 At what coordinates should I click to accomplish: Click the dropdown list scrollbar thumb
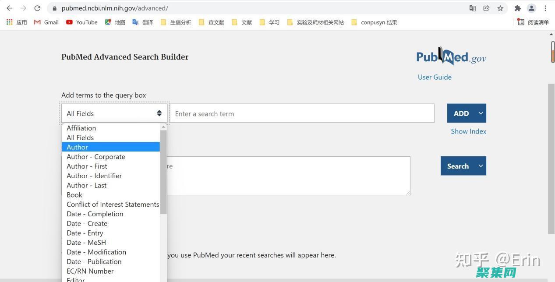click(163, 171)
